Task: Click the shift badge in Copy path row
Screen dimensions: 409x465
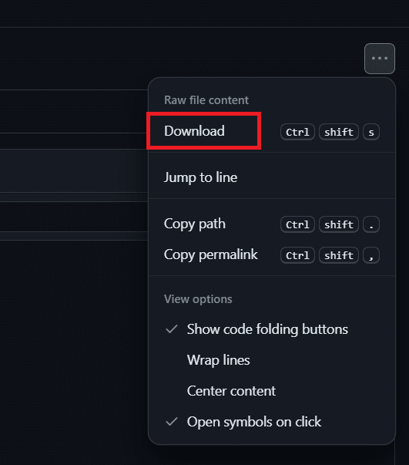Action: coord(339,224)
